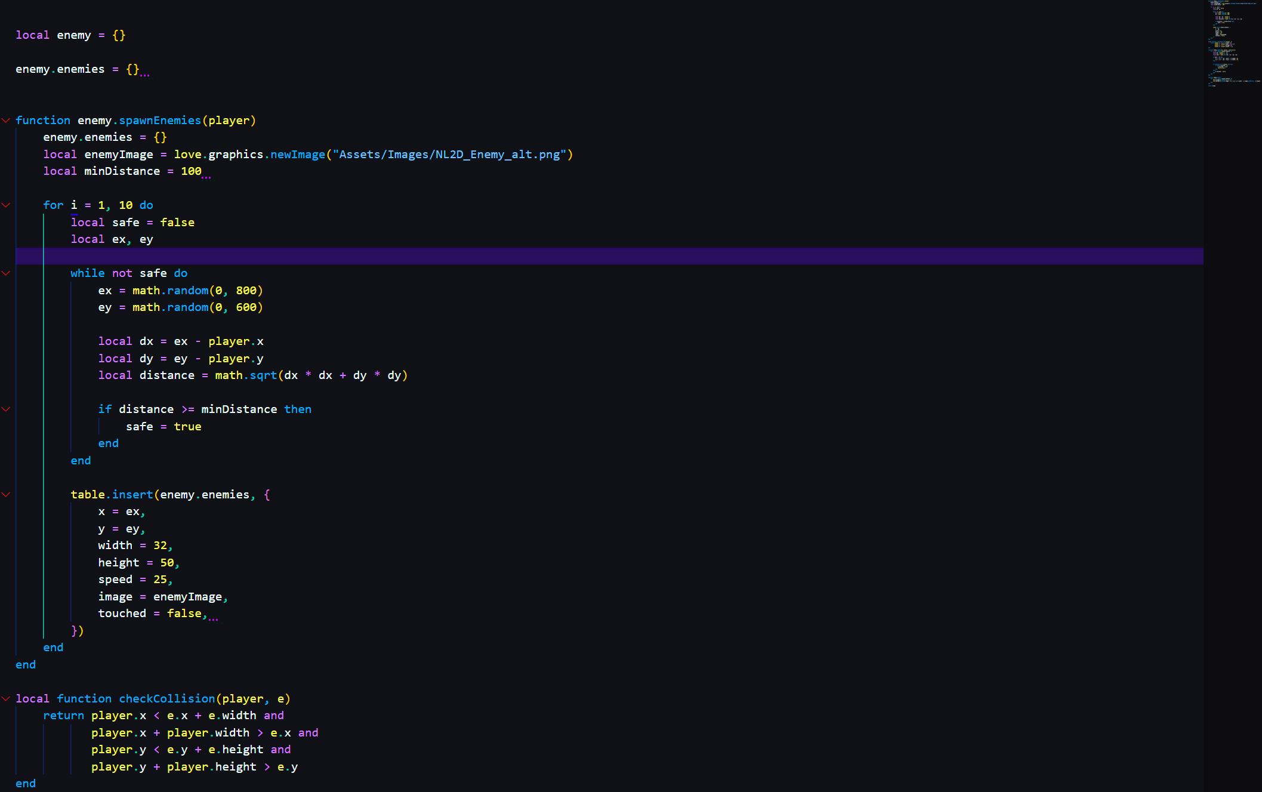
Task: Collapse the 'for i = 1, 10 do' loop fold arrow
Action: point(6,205)
